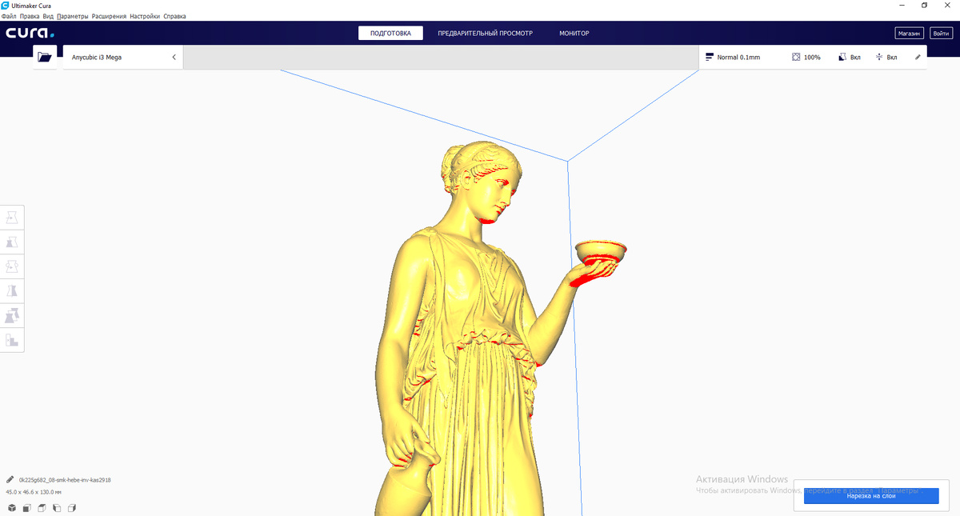Click the adhesion Вкл indicator
This screenshot has height=516, width=960.
tap(886, 58)
